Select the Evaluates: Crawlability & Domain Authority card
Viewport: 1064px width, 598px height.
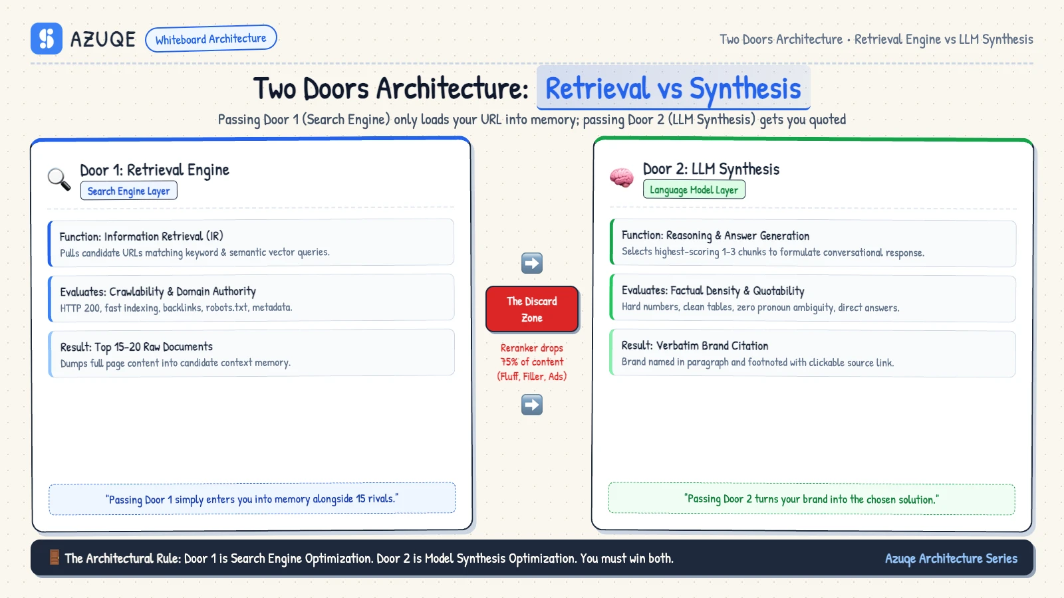[251, 298]
